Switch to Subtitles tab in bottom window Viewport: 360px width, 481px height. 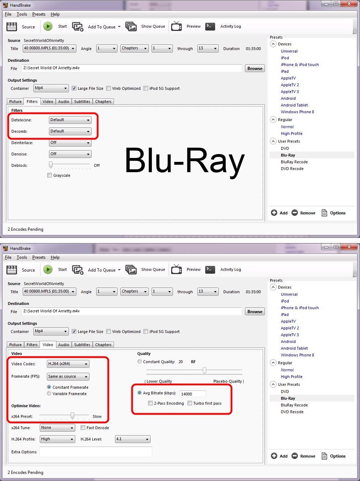[x=82, y=345]
